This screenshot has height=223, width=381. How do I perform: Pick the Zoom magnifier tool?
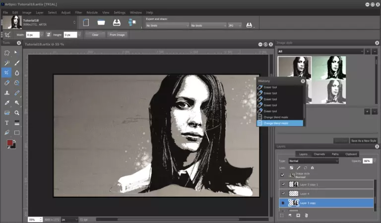click(17, 113)
